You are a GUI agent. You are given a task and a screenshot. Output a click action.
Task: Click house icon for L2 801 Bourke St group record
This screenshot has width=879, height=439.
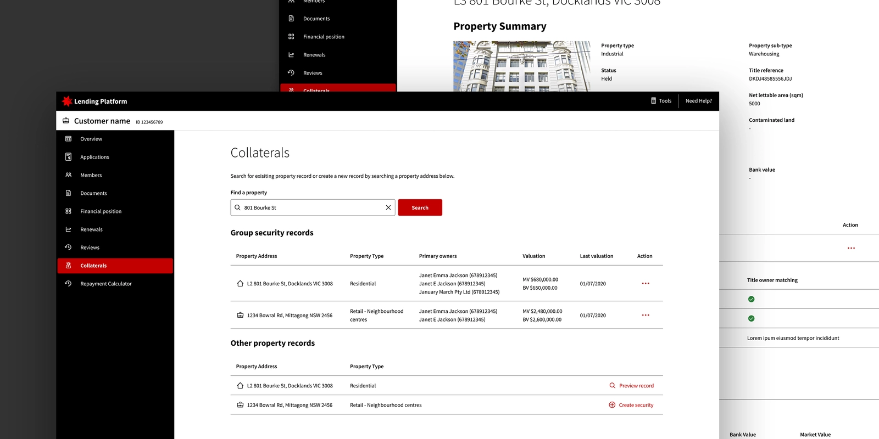pyautogui.click(x=240, y=284)
